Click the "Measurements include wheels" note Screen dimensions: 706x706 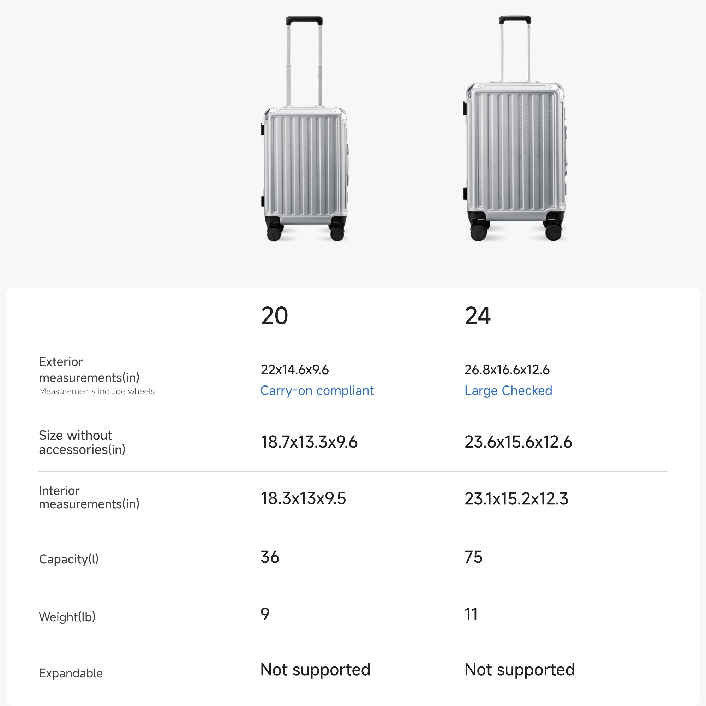pyautogui.click(x=96, y=391)
